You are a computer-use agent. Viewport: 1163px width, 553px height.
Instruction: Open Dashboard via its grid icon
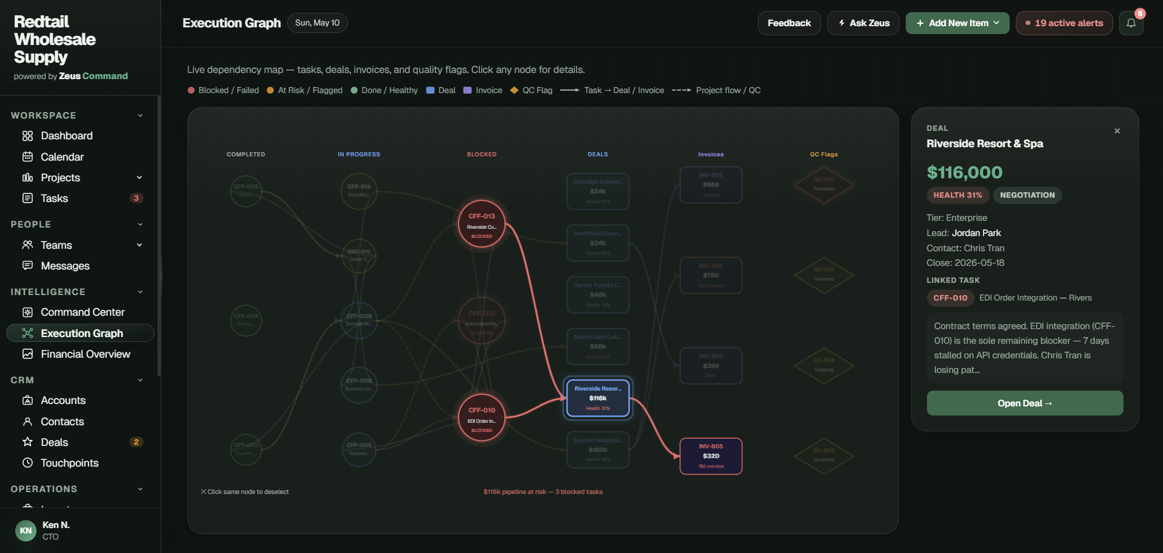coord(27,136)
